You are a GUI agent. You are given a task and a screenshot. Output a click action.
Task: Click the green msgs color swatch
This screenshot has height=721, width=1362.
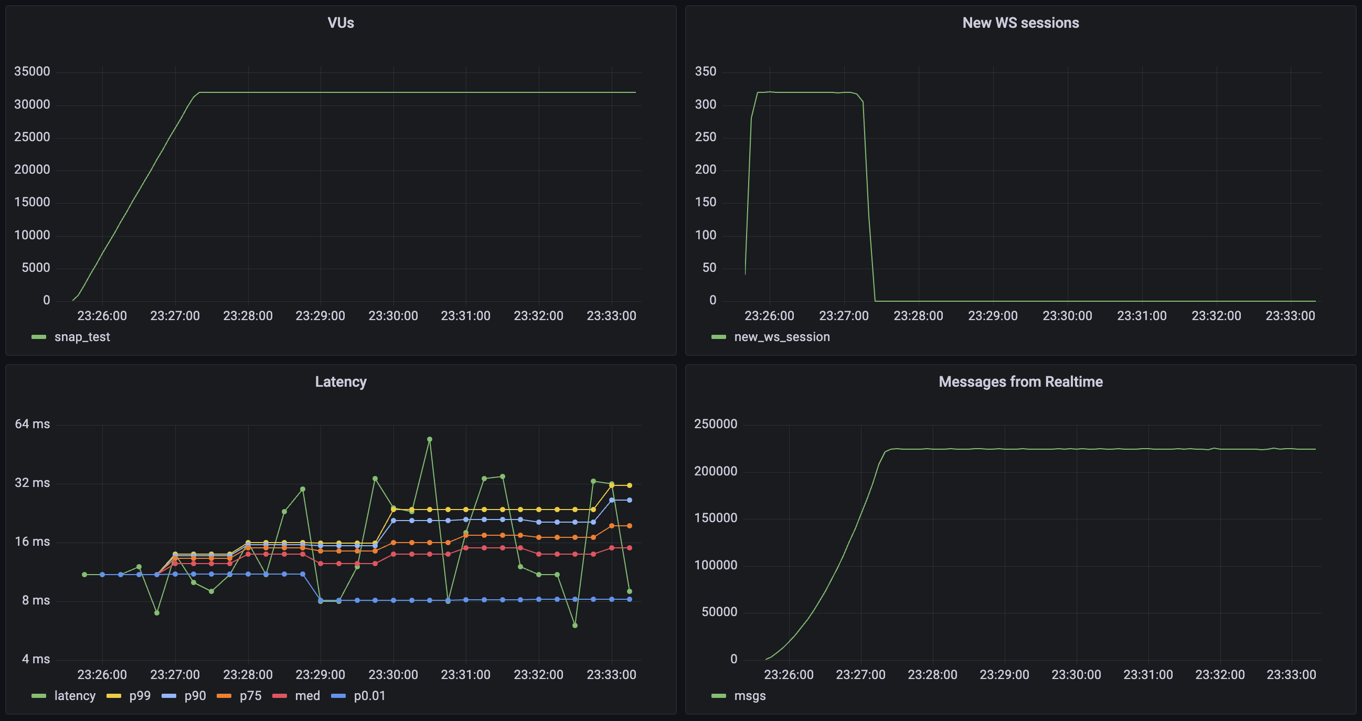coord(719,696)
